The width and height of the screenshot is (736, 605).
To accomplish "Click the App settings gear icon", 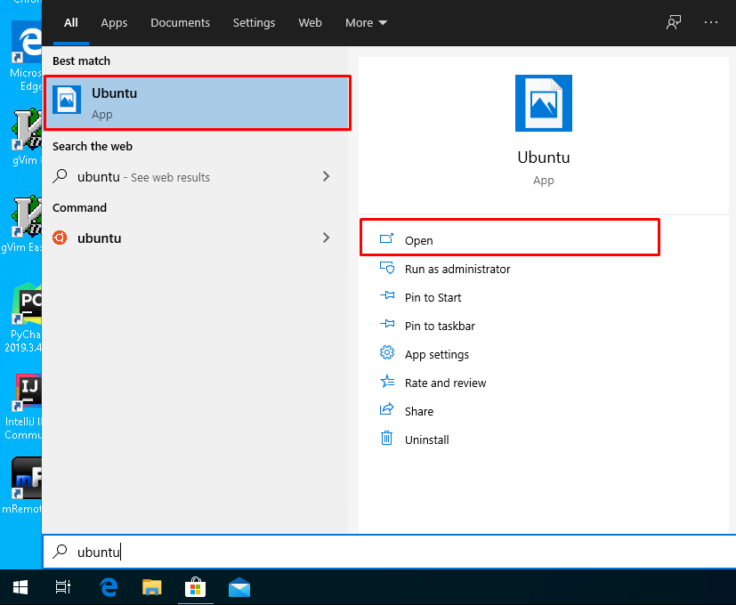I will coord(387,352).
